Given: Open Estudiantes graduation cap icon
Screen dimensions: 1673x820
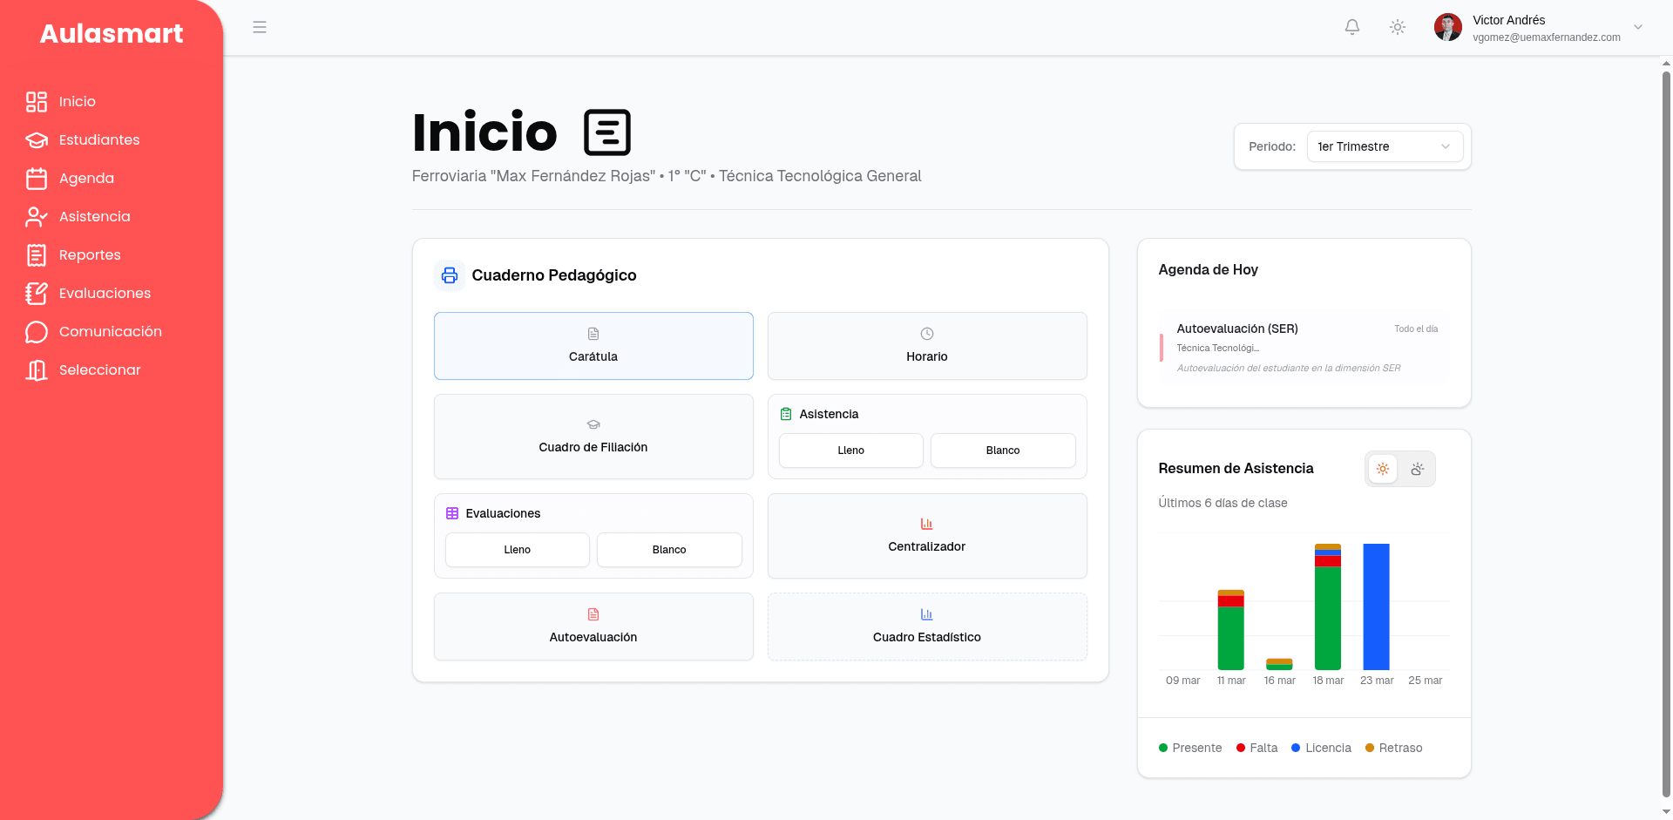Looking at the screenshot, I should (x=37, y=140).
